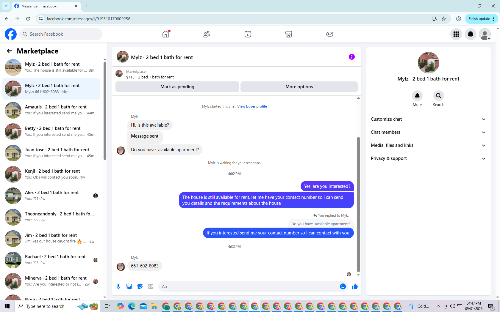Screen dimensions: 500x312
Task: Mark listing as pending
Action: tap(177, 87)
